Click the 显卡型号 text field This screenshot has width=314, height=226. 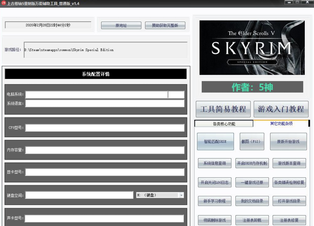coord(105,172)
